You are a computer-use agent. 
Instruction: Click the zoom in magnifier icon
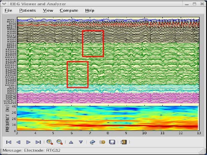[50, 142]
